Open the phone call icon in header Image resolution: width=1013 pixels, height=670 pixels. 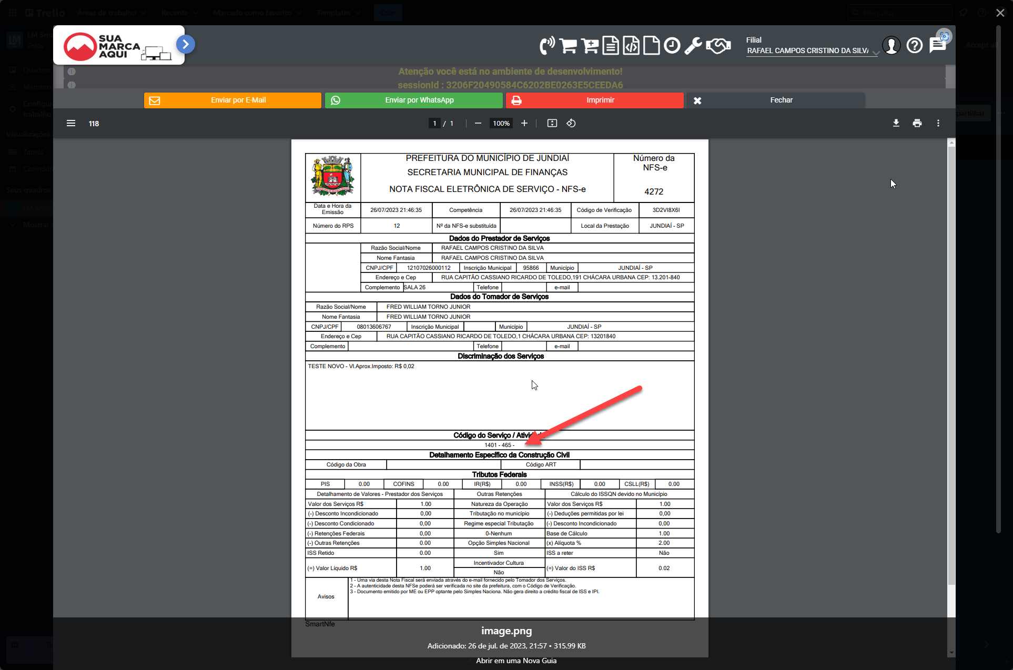[x=547, y=46]
